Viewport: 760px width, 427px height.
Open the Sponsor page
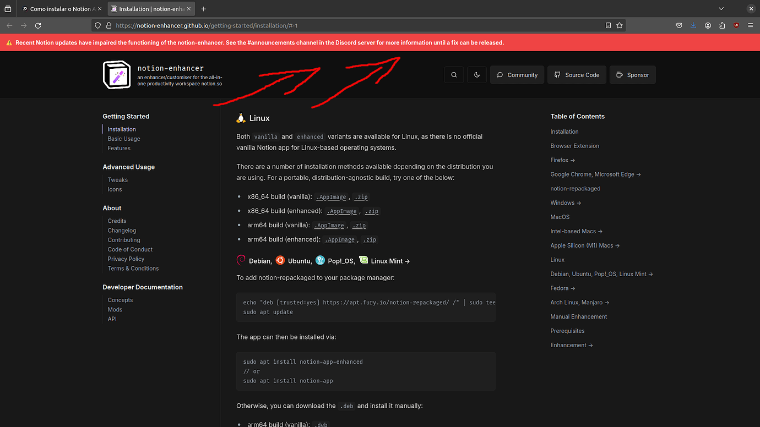coord(632,74)
